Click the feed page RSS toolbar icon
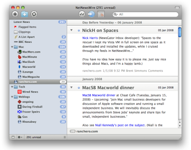 (101, 14)
